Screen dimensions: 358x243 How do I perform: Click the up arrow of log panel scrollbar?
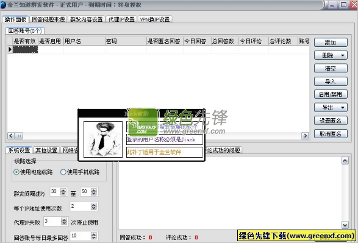(345, 161)
